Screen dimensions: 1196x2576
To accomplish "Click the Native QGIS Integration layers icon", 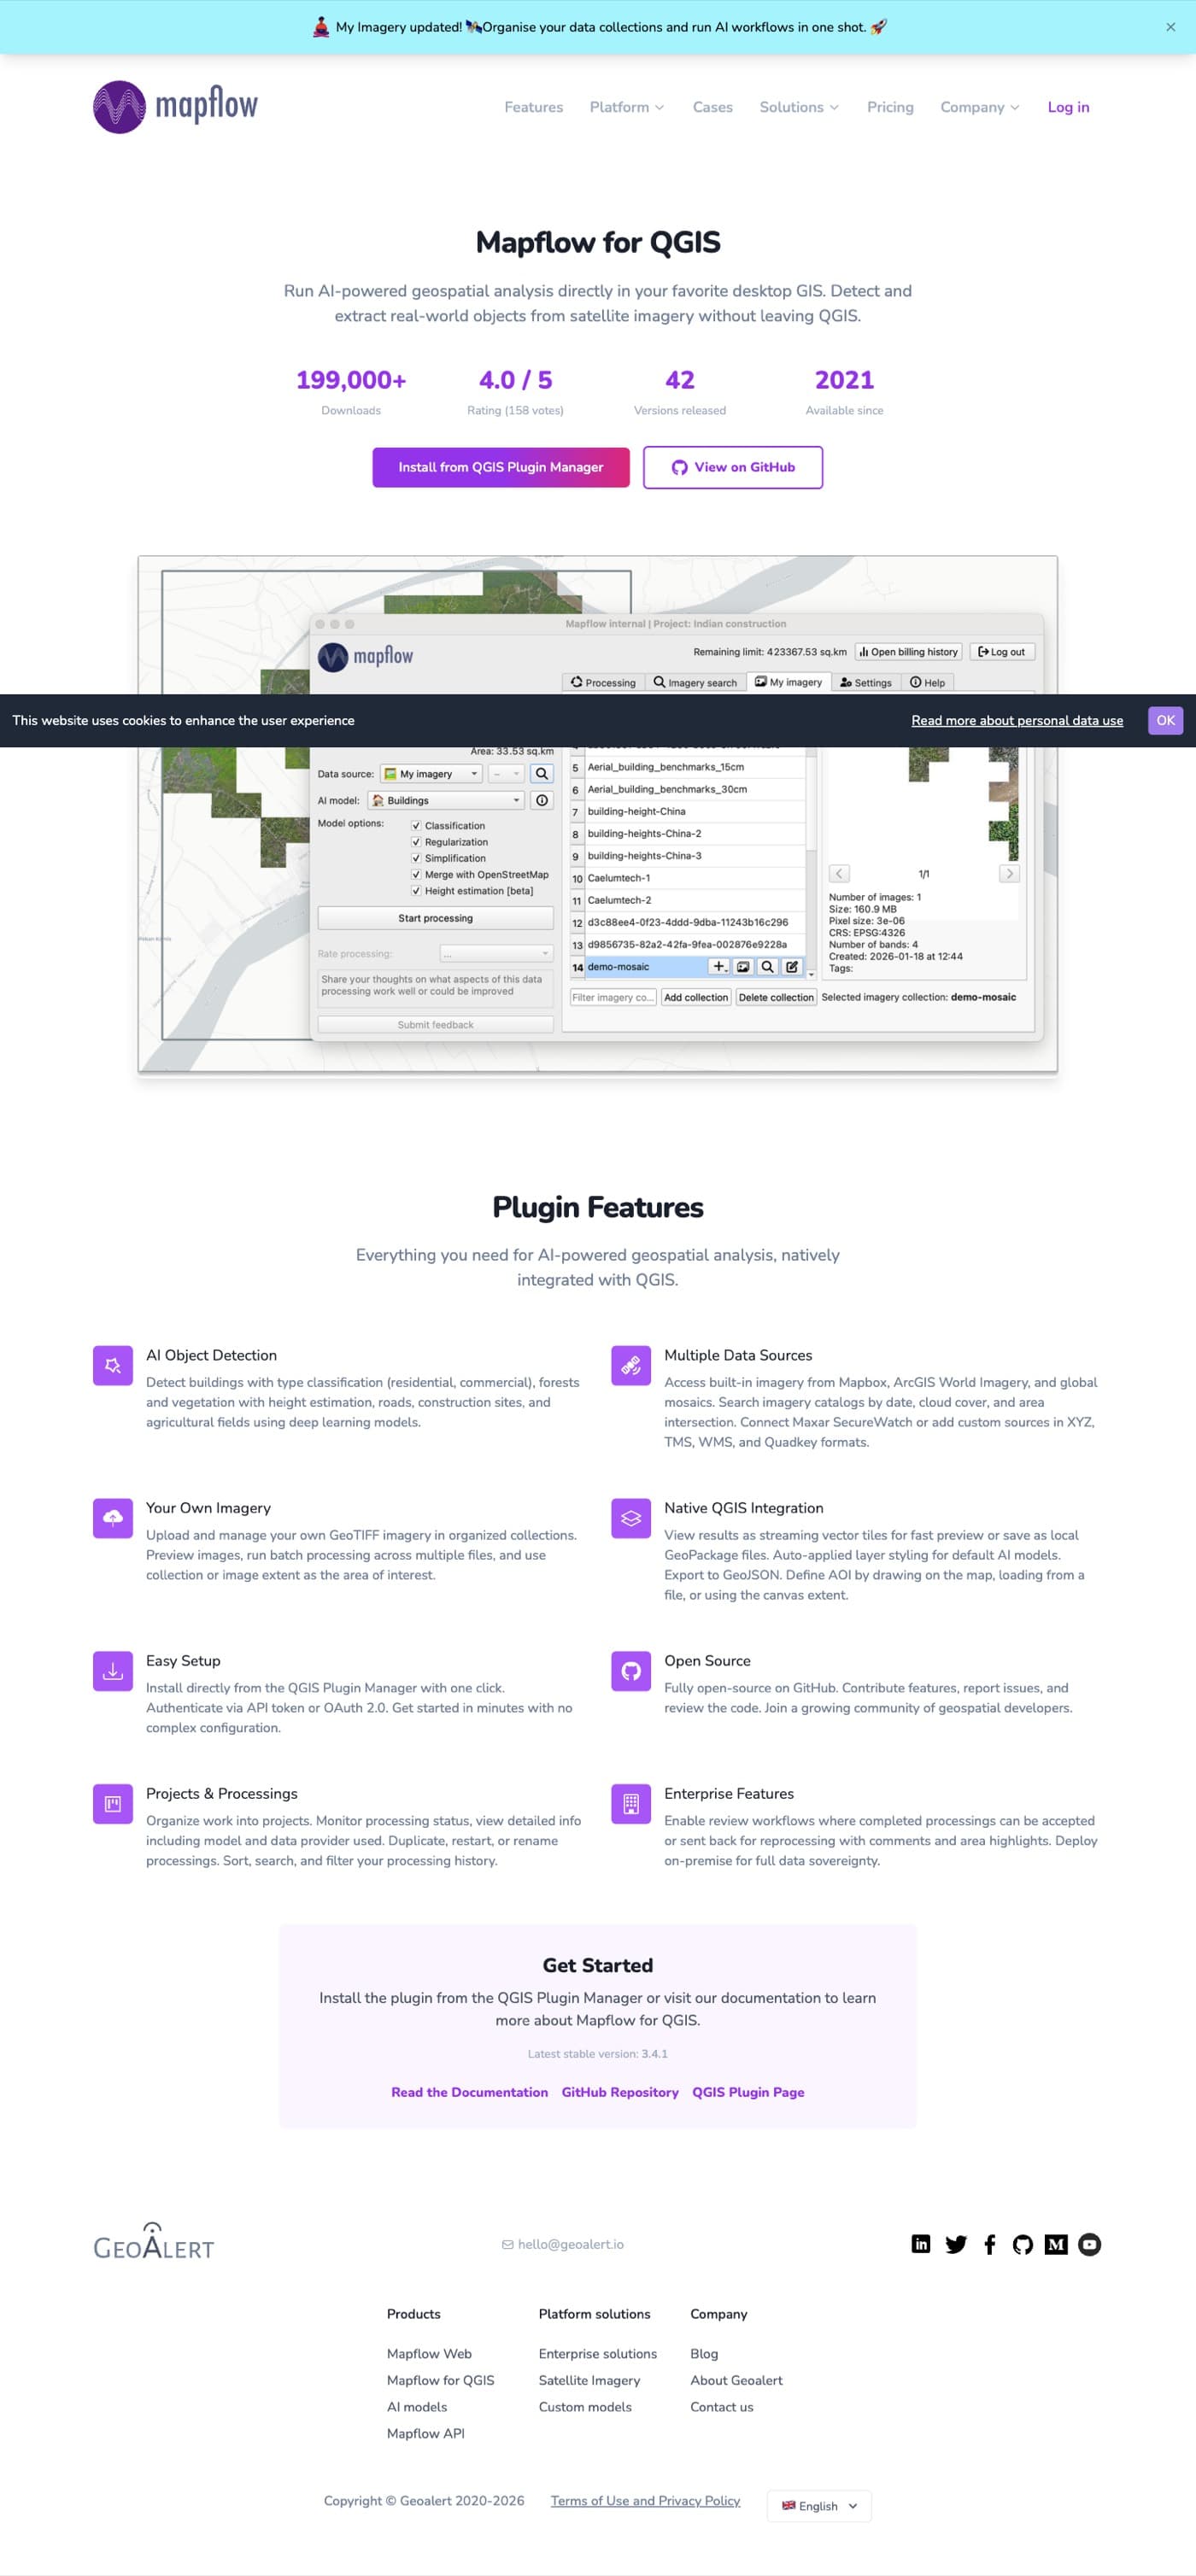I will coord(631,1518).
